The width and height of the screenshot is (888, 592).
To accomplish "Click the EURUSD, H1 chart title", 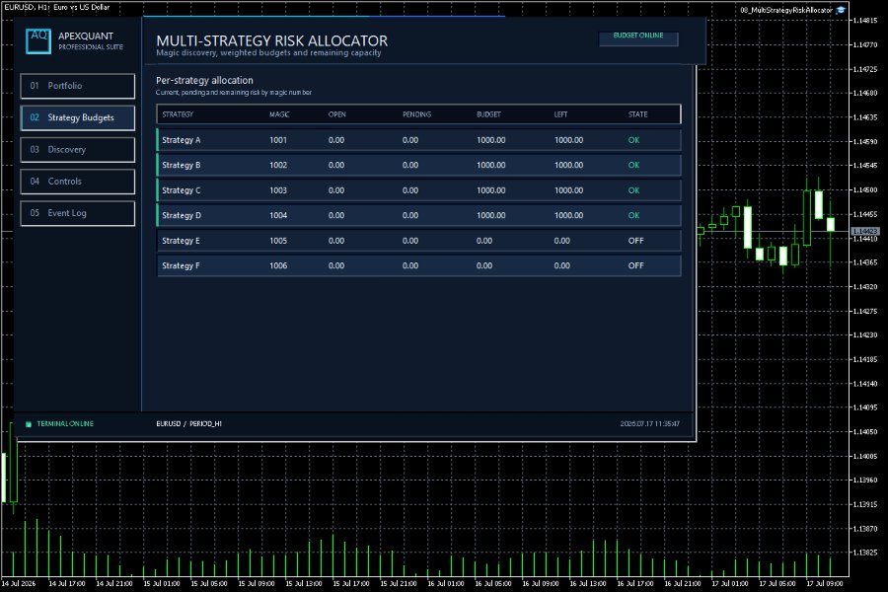I will pyautogui.click(x=56, y=7).
